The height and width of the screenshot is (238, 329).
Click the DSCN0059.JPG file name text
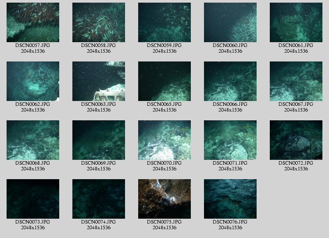[x=164, y=45]
